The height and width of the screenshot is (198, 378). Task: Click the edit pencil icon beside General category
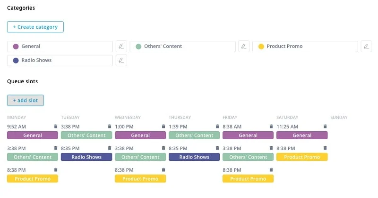pos(121,47)
